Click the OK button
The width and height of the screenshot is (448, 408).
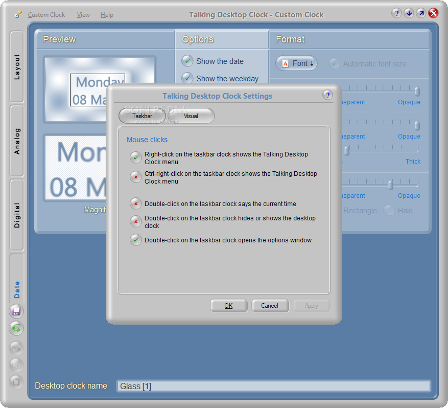228,306
